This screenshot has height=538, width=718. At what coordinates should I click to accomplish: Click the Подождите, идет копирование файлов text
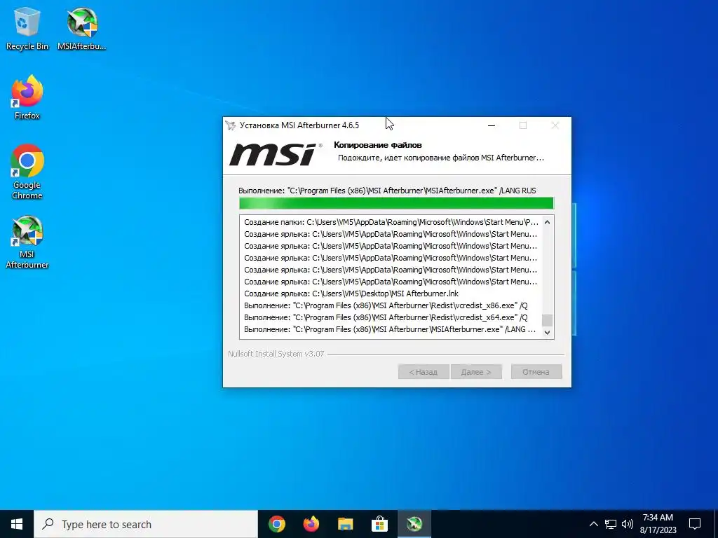tap(441, 158)
